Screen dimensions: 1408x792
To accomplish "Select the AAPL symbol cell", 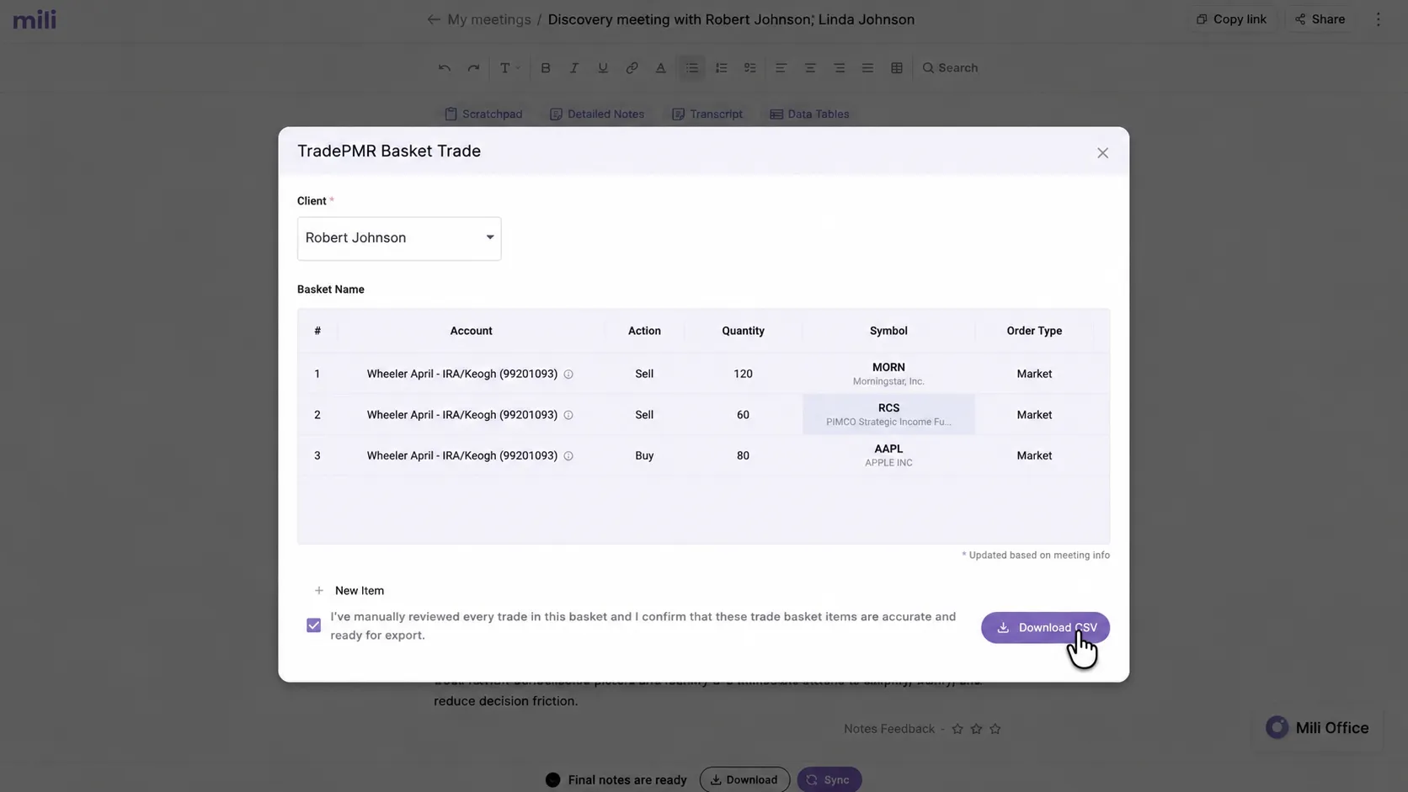I will [888, 455].
